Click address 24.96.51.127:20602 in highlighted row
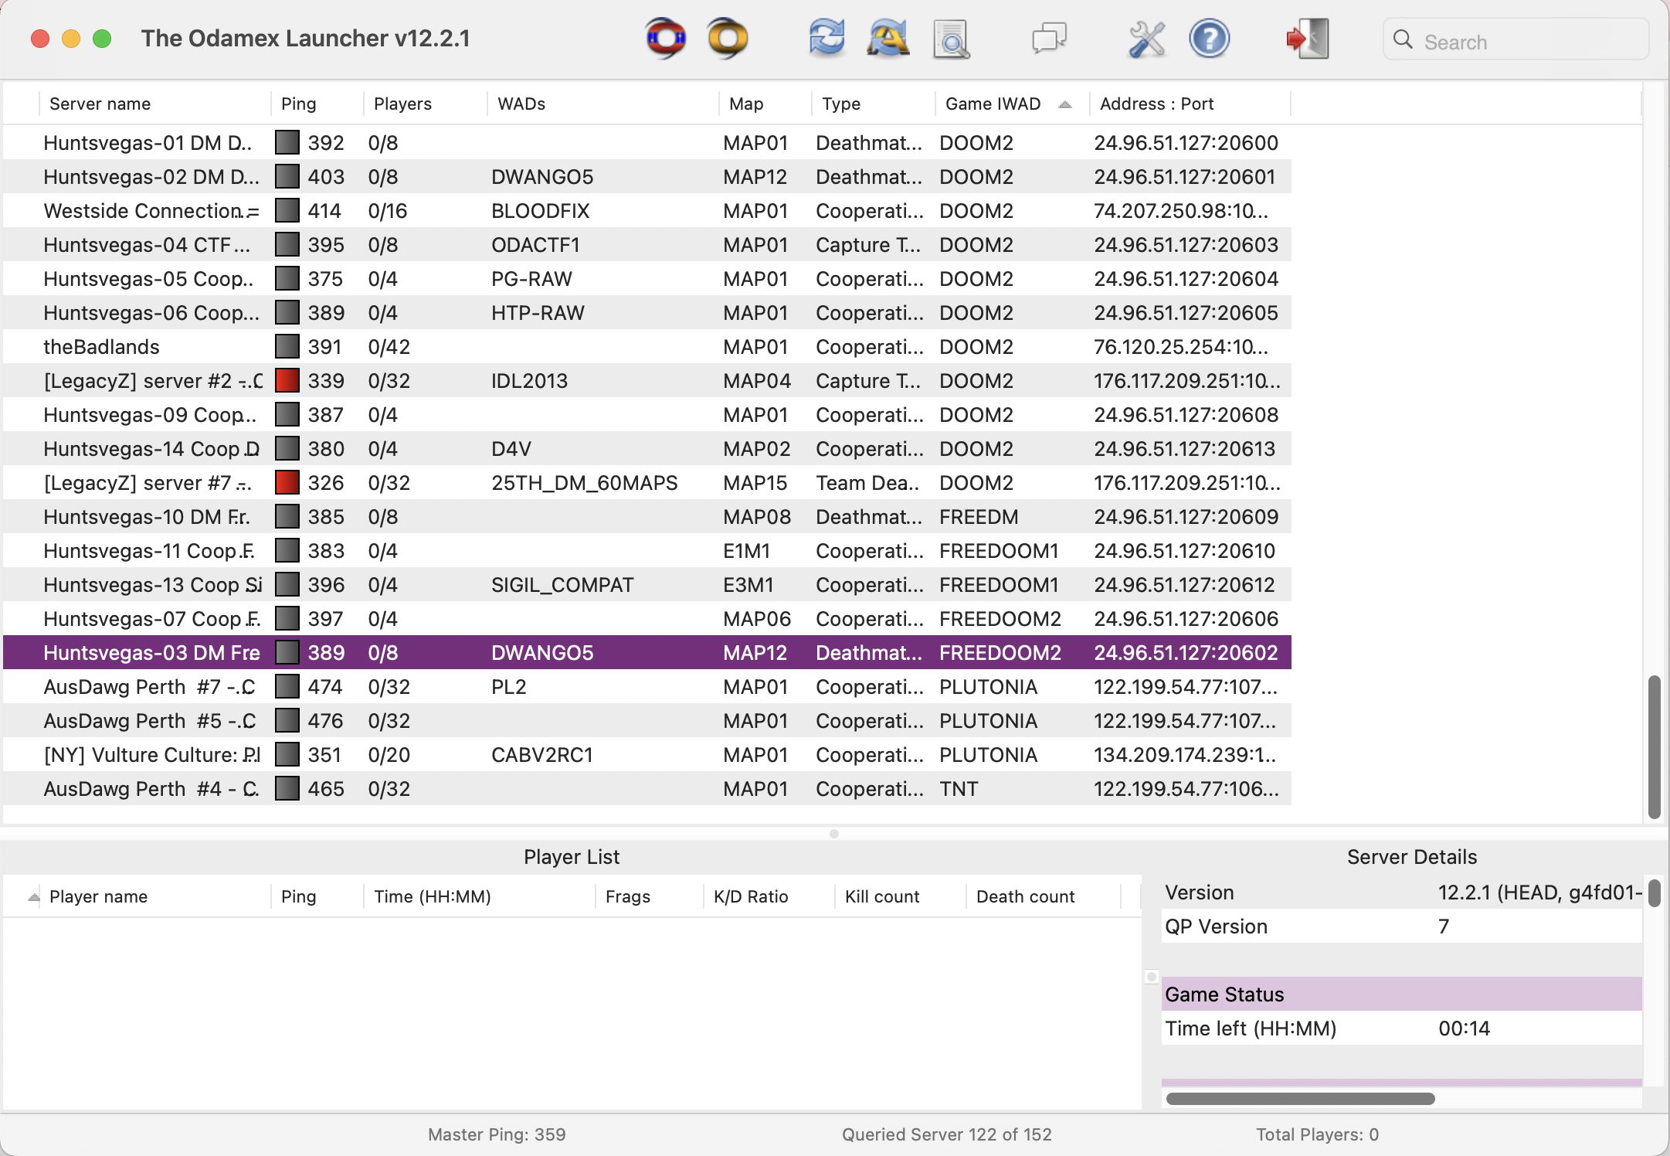This screenshot has height=1156, width=1670. click(1186, 653)
